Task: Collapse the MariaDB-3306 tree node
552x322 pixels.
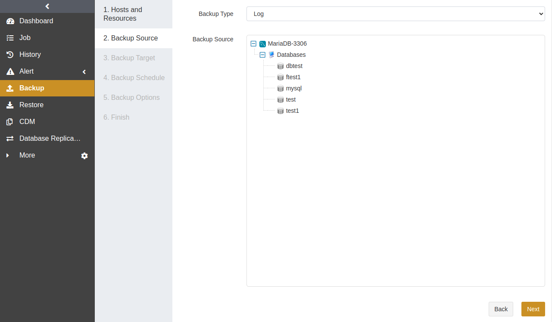Action: 253,44
